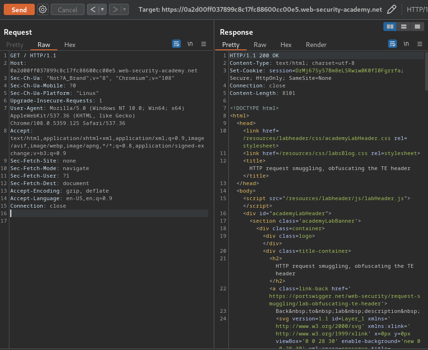Click 'GET / HTTP/1.1' request line
This screenshot has width=428, height=350.
[33, 55]
